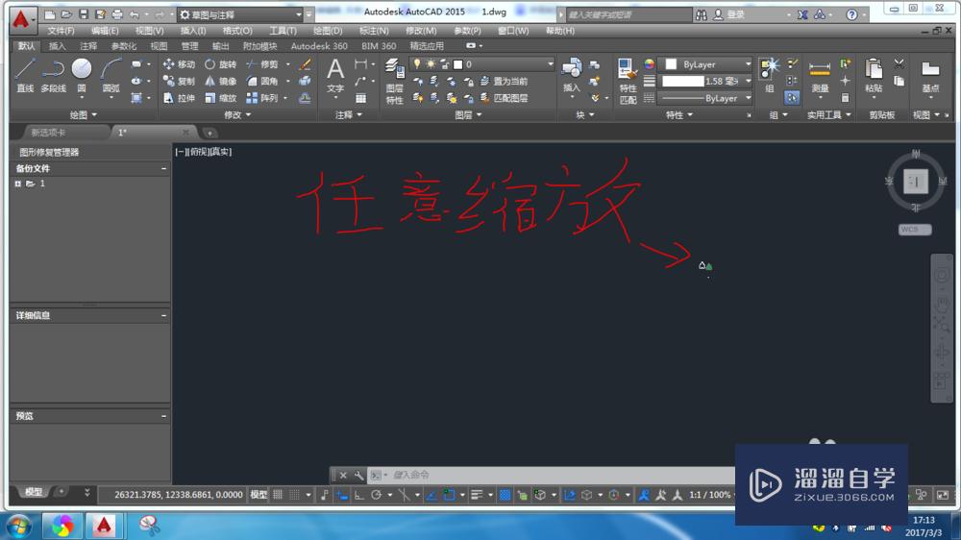The image size is (961, 540).
Task: Click the Fillet (圆角) tool
Action: tap(262, 81)
